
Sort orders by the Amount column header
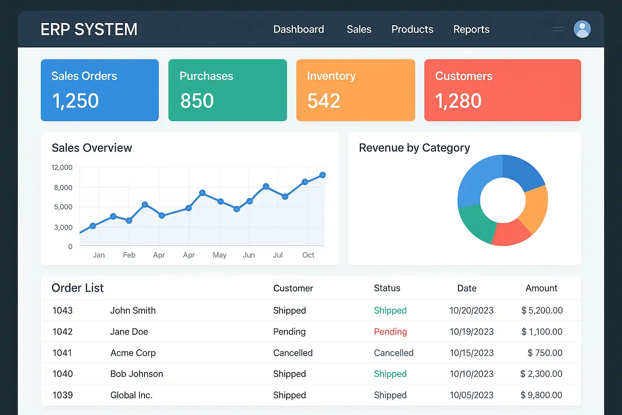(541, 288)
